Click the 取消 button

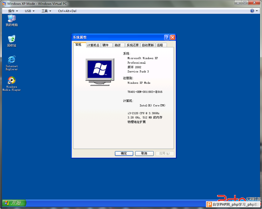tap(144, 153)
